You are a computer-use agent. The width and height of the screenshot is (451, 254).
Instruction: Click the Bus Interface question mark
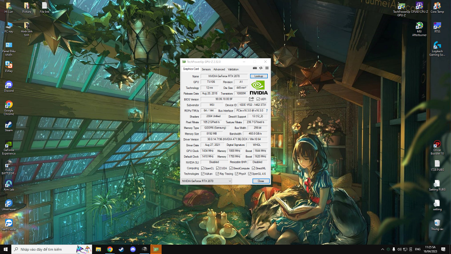[x=267, y=111]
